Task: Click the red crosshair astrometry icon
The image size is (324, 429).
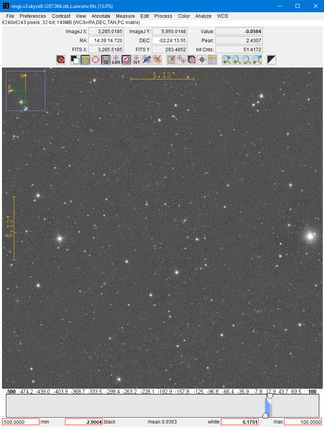Action: (x=202, y=60)
